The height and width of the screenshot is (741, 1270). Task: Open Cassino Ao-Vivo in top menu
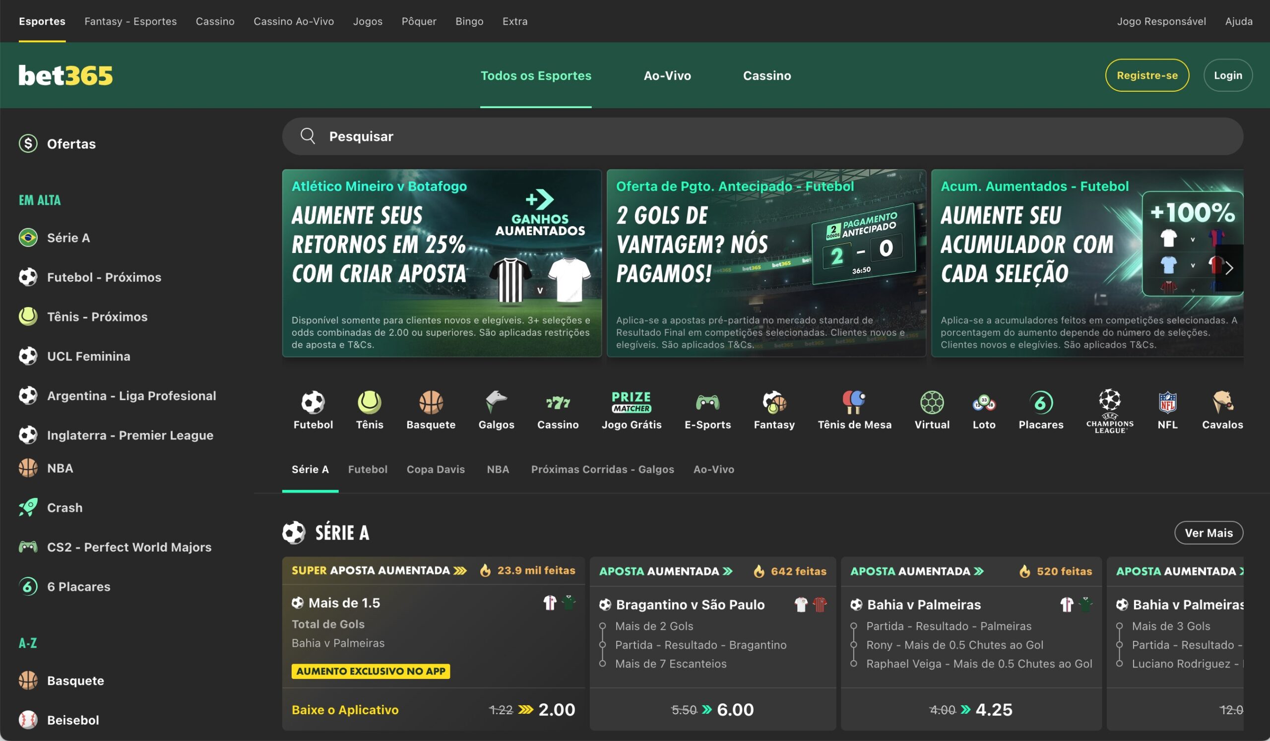[294, 21]
